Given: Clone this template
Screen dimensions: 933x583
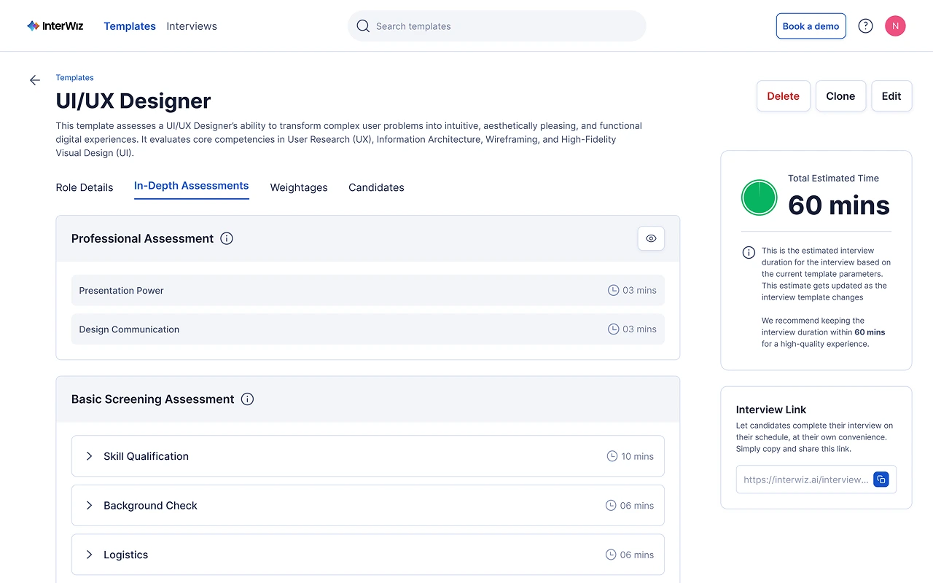Looking at the screenshot, I should (840, 96).
